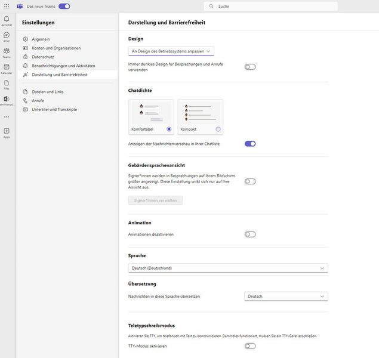Click the Einstellungen heading
Viewport: 379px width, 358px height.
pyautogui.click(x=38, y=23)
